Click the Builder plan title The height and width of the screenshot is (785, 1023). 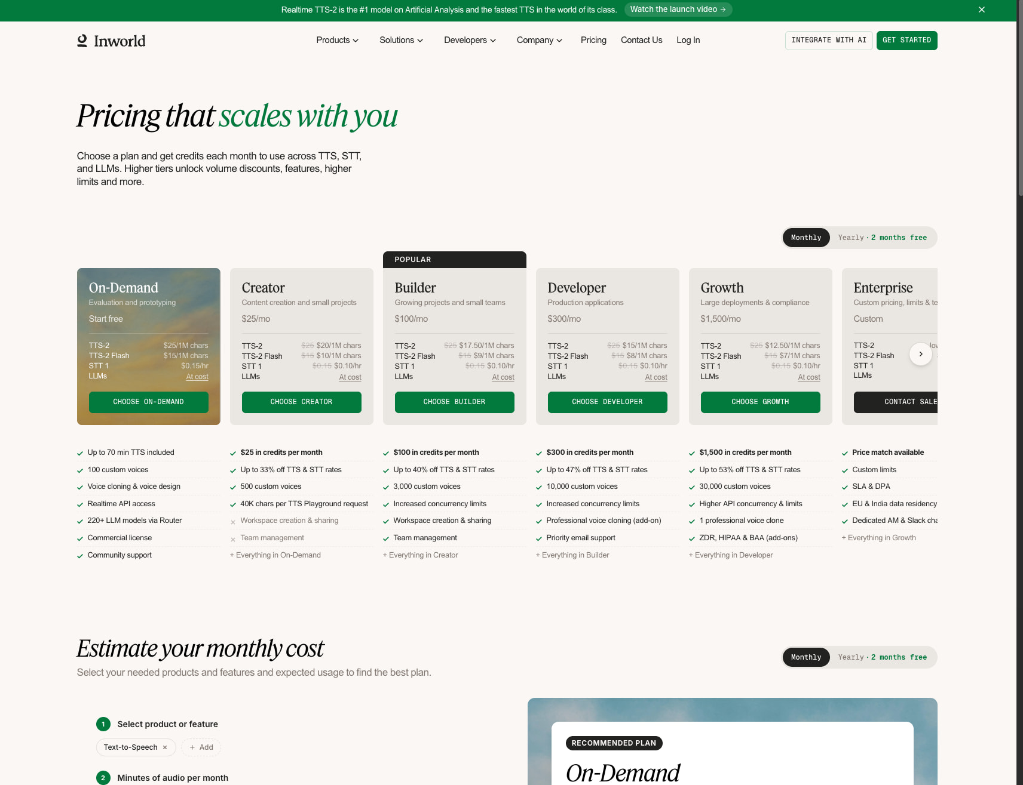(415, 288)
